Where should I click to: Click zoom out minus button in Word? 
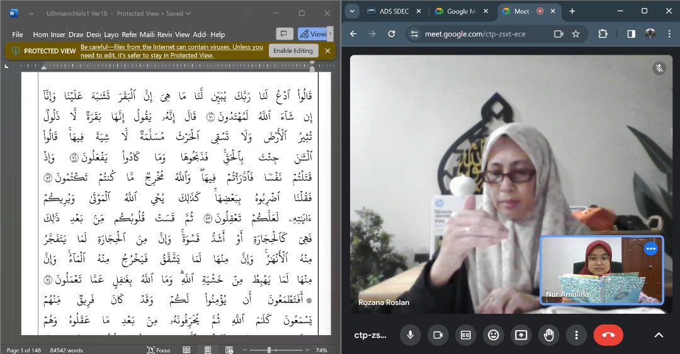[x=244, y=350]
